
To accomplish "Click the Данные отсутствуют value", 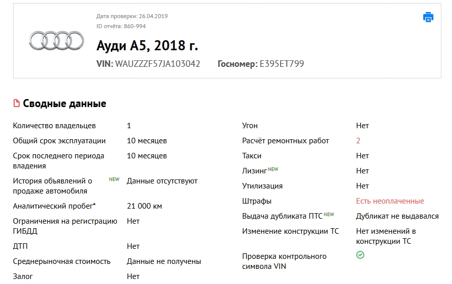I will click(x=162, y=181).
